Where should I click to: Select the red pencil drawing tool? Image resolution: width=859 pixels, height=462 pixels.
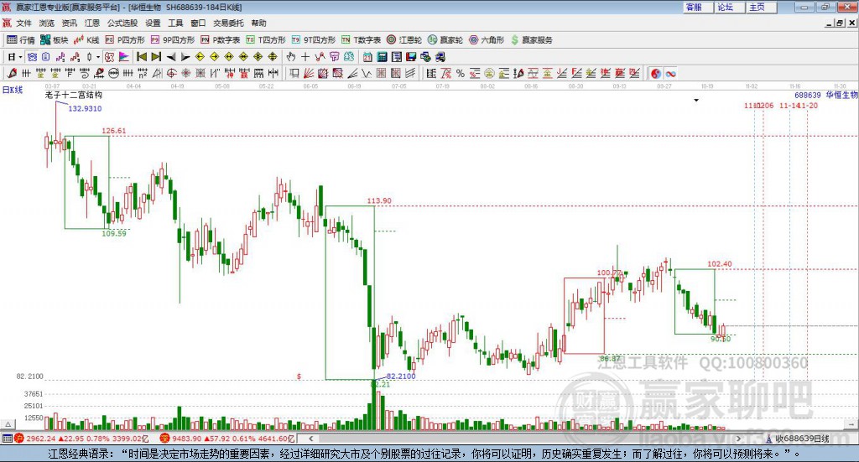(x=12, y=73)
